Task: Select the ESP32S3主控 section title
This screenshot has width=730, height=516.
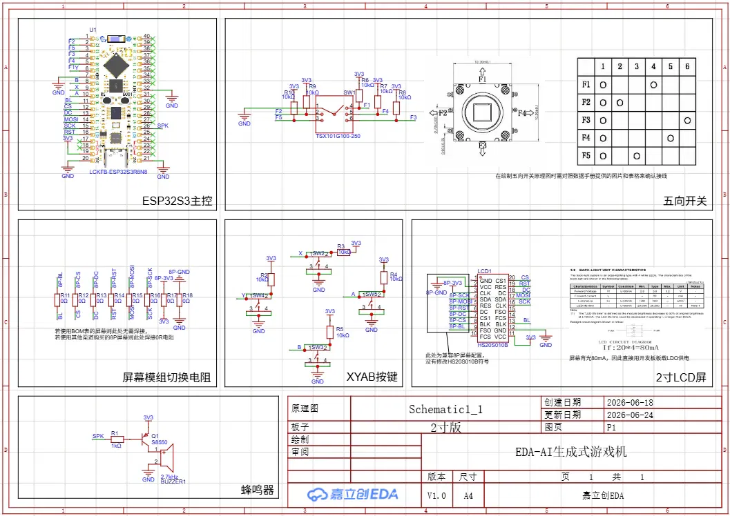Action: [x=177, y=201]
